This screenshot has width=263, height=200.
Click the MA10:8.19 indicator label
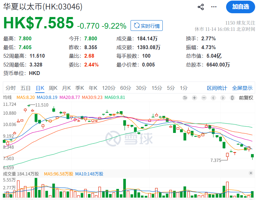click(47, 98)
